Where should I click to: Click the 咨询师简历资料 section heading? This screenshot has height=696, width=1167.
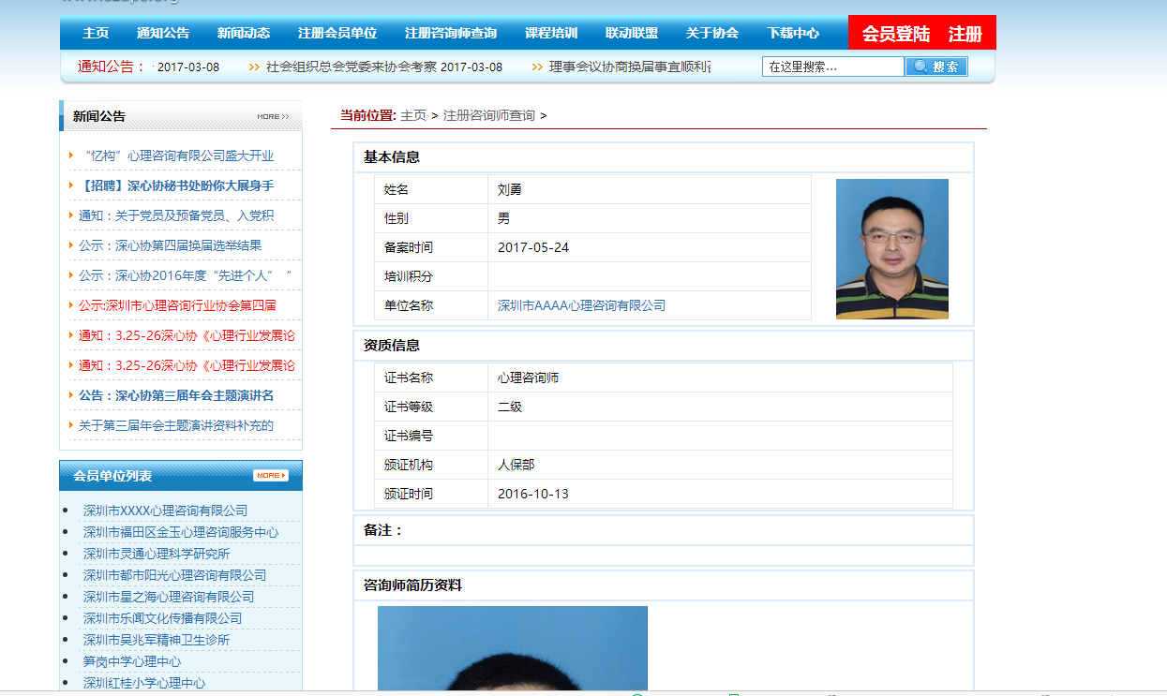pyautogui.click(x=412, y=585)
